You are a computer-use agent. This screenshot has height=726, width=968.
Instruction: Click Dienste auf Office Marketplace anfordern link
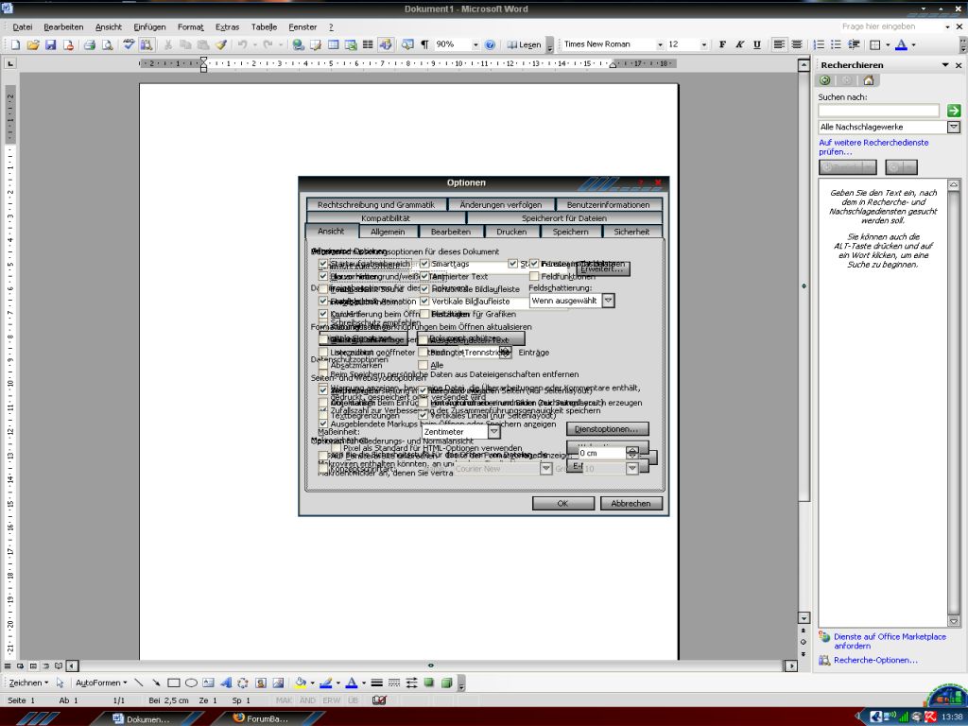point(889,641)
